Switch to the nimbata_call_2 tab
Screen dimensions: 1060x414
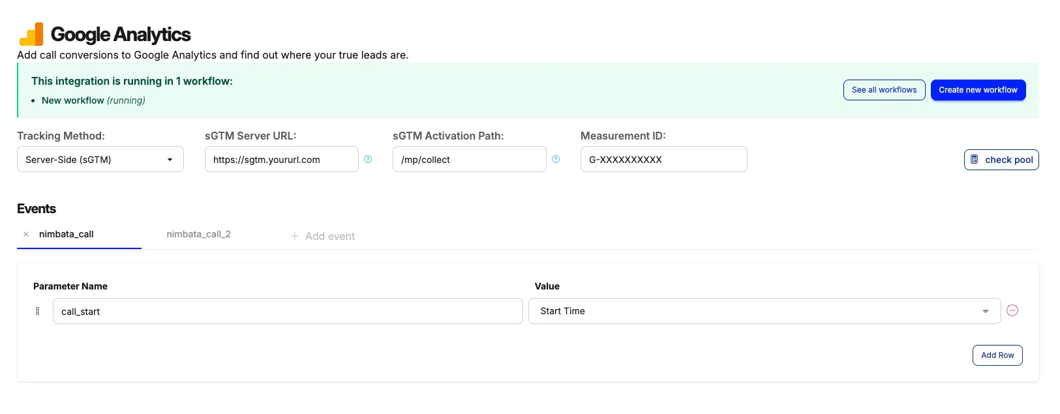point(199,234)
